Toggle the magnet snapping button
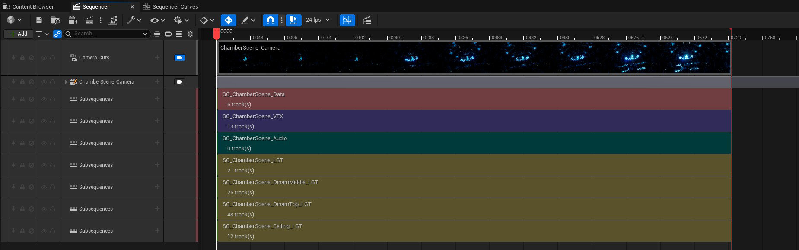 (x=270, y=20)
